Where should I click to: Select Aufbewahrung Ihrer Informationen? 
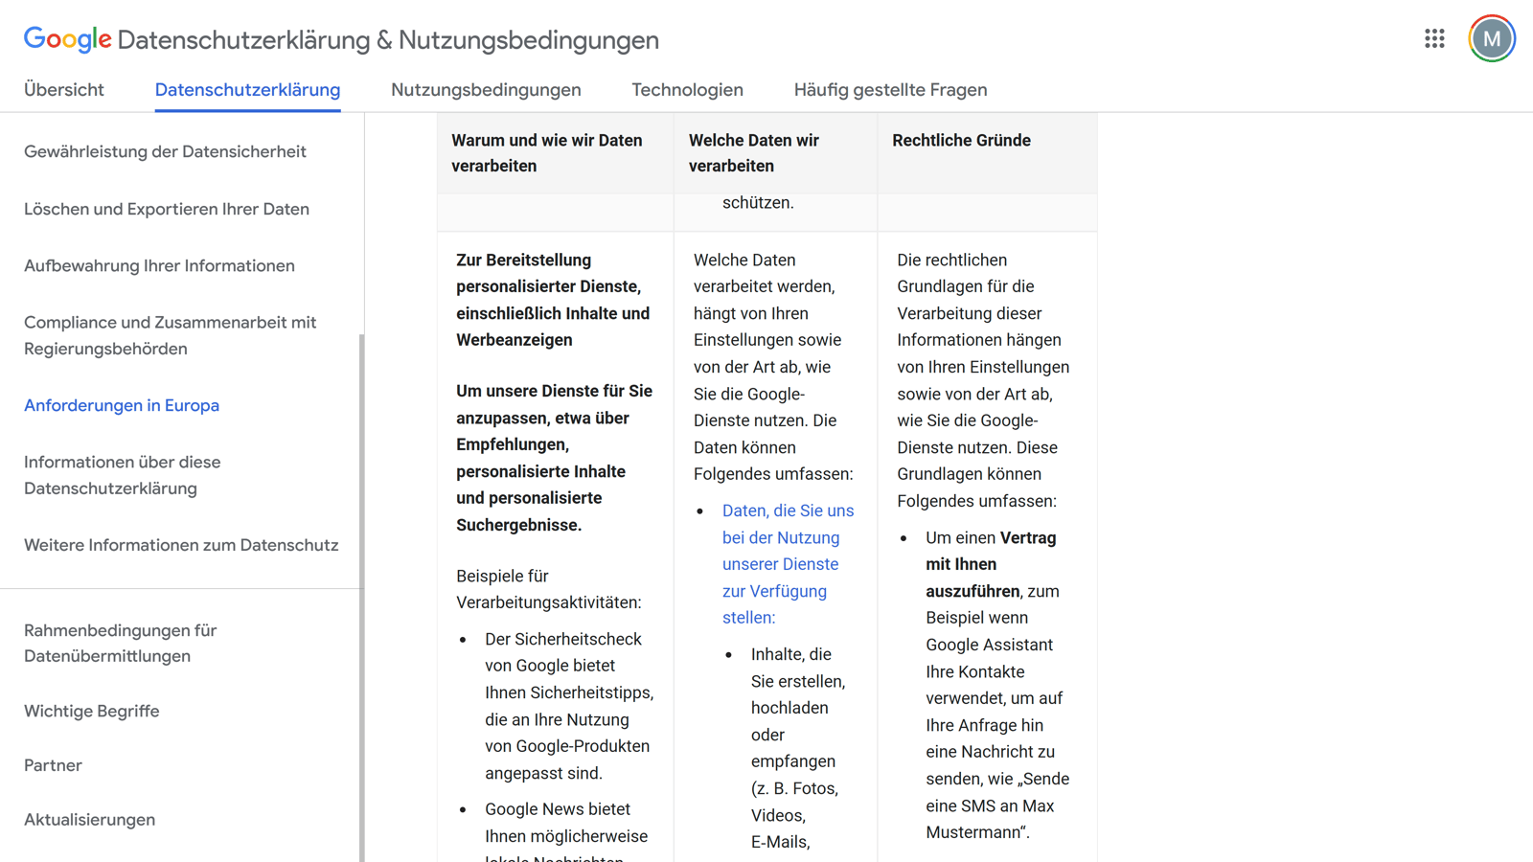tap(159, 265)
